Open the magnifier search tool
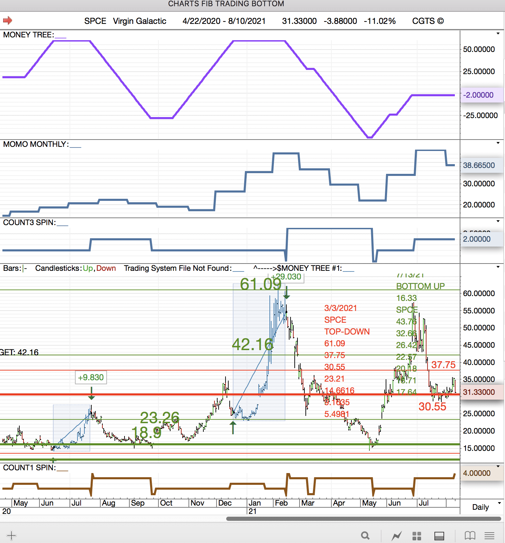505x543 pixels. [365, 536]
